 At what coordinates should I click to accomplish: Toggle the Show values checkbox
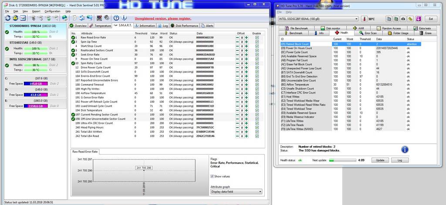pos(212,176)
